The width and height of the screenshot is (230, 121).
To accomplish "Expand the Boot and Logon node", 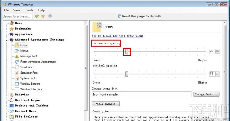I will 7,100.
